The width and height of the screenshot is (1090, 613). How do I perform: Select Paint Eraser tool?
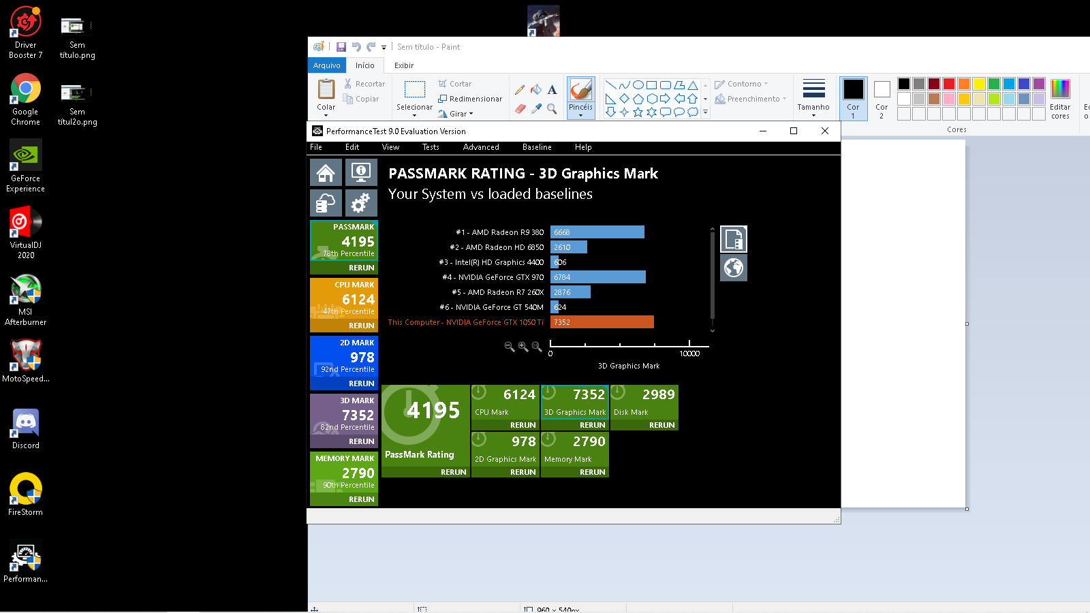click(x=520, y=108)
